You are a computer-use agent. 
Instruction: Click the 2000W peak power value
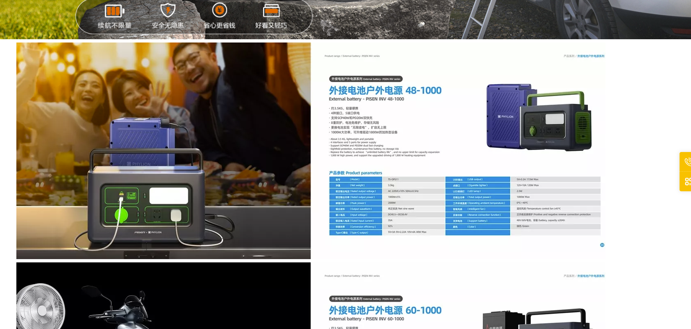click(392, 203)
